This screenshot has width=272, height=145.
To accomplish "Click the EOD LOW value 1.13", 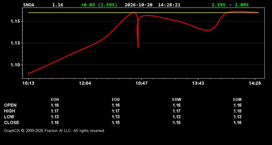I will tap(116, 117).
